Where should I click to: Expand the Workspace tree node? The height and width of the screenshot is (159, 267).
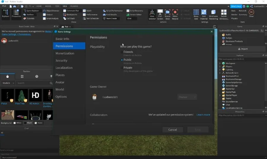[x=220, y=63]
